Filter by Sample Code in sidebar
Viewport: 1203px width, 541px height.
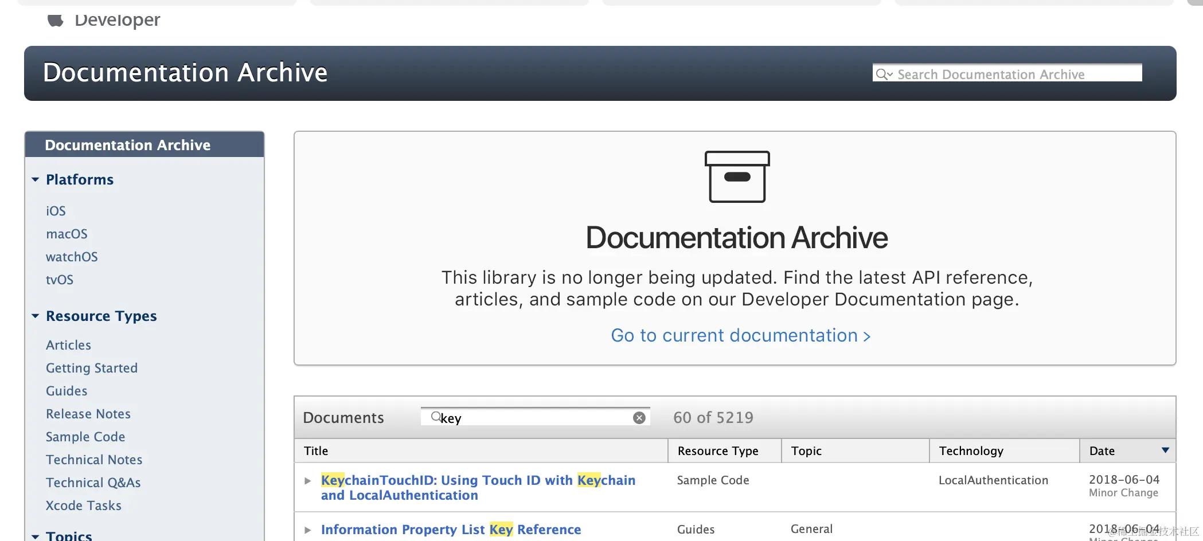coord(85,437)
